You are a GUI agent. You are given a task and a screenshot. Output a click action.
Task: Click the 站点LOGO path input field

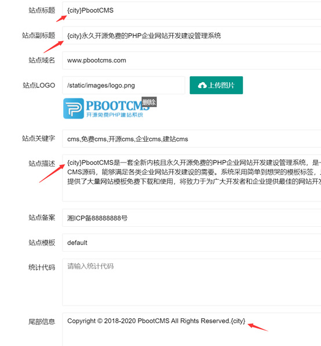(x=123, y=85)
